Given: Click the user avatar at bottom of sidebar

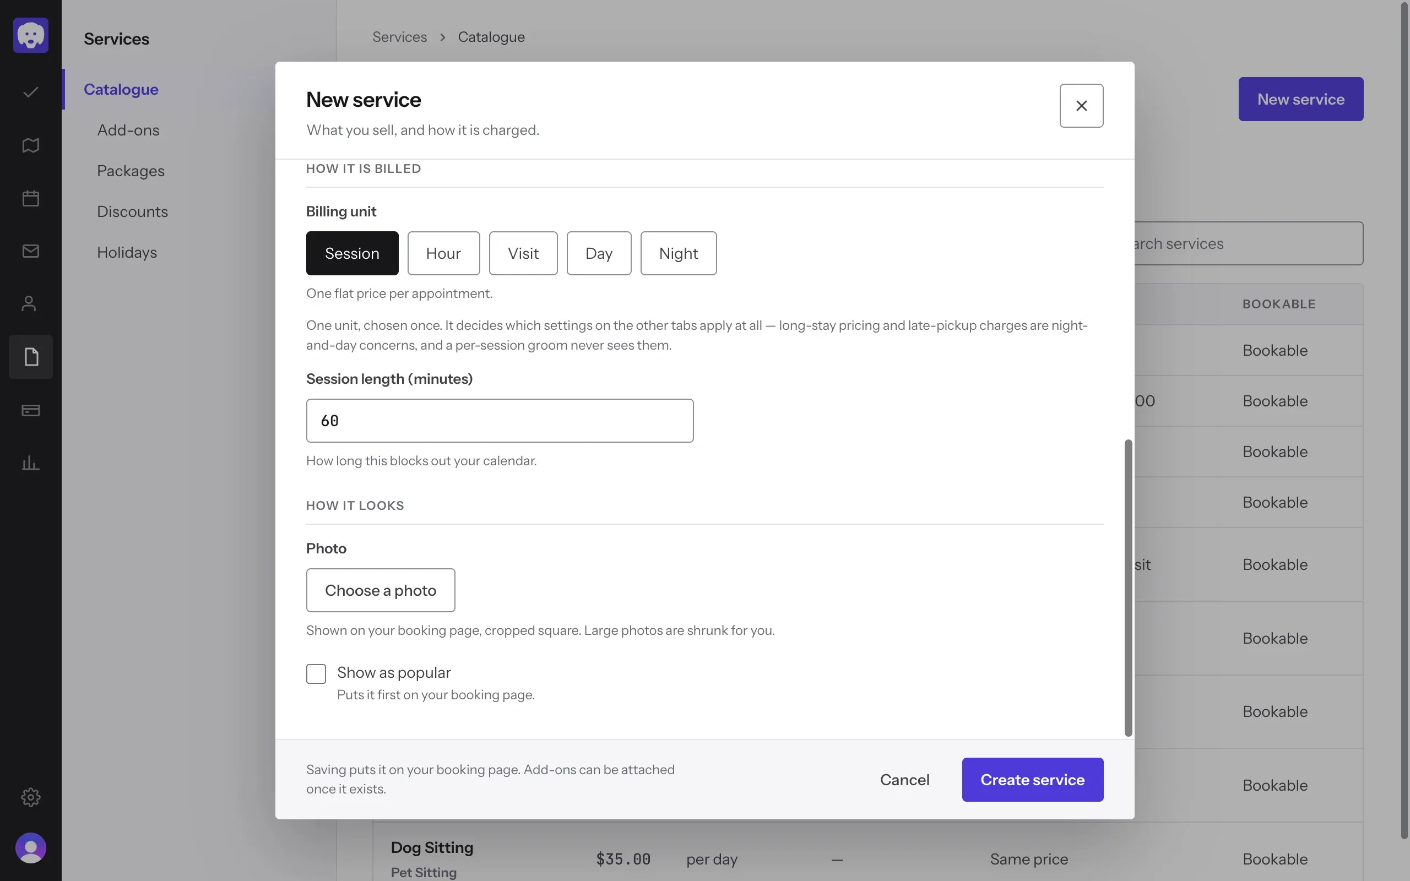Looking at the screenshot, I should (x=30, y=848).
